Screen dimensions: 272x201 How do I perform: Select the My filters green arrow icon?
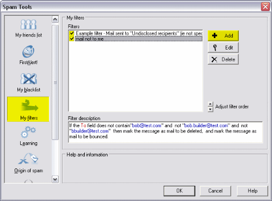coord(29,105)
